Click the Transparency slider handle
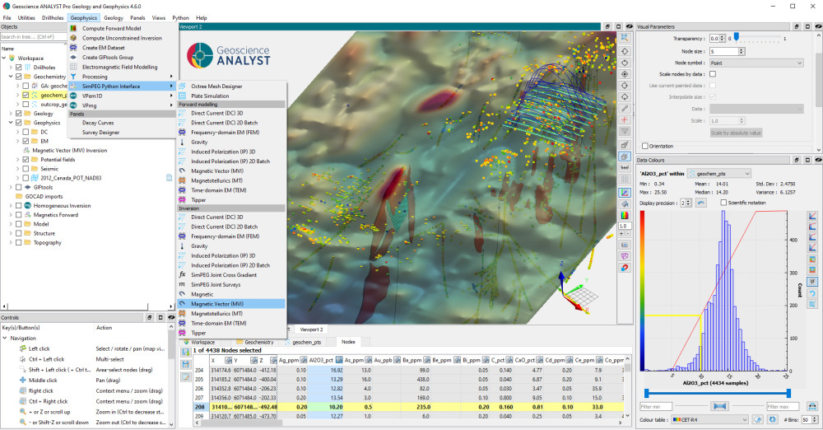The width and height of the screenshot is (823, 430). pos(736,38)
